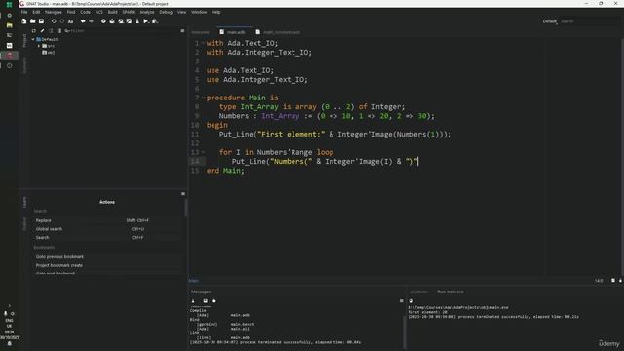The image size is (624, 351).
Task: Collapse the Default project tree node
Action: tap(33, 39)
